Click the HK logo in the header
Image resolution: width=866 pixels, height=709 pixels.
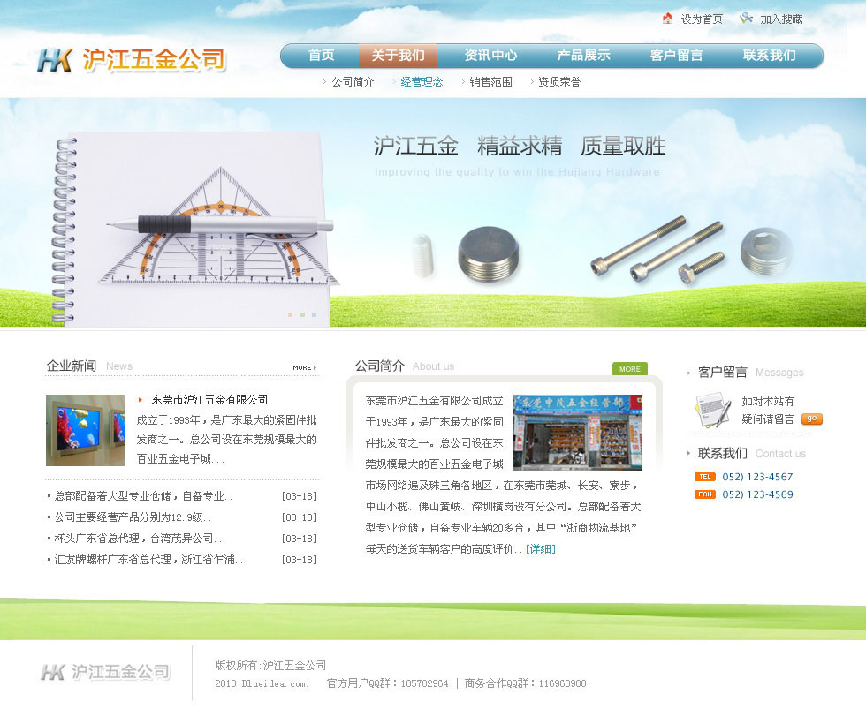pyautogui.click(x=55, y=60)
